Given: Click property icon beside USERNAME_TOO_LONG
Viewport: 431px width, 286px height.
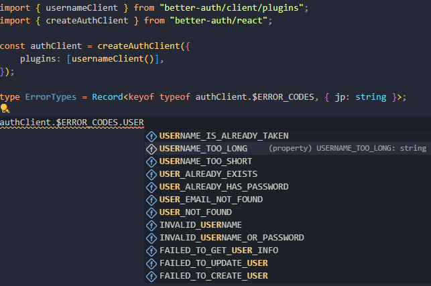Looking at the screenshot, I should tap(151, 149).
